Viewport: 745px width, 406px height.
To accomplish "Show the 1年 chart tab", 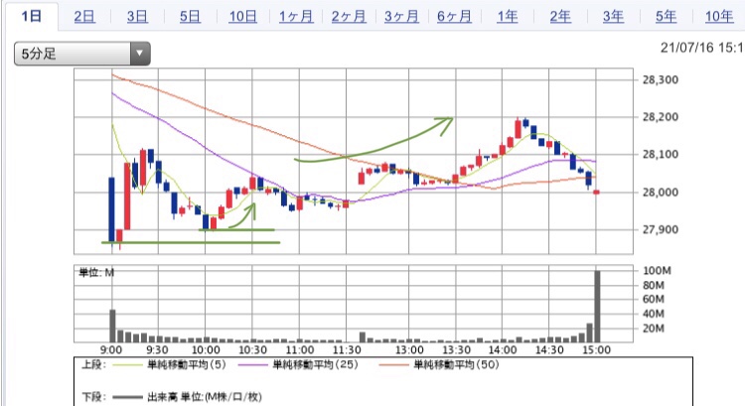I will pos(507,17).
